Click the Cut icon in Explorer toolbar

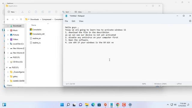point(22,12)
